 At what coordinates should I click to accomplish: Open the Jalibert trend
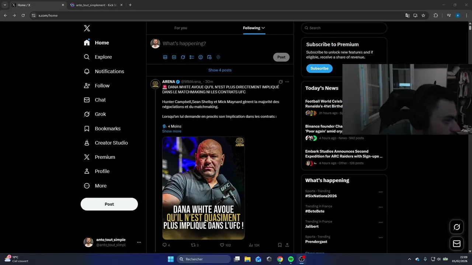pyautogui.click(x=312, y=226)
